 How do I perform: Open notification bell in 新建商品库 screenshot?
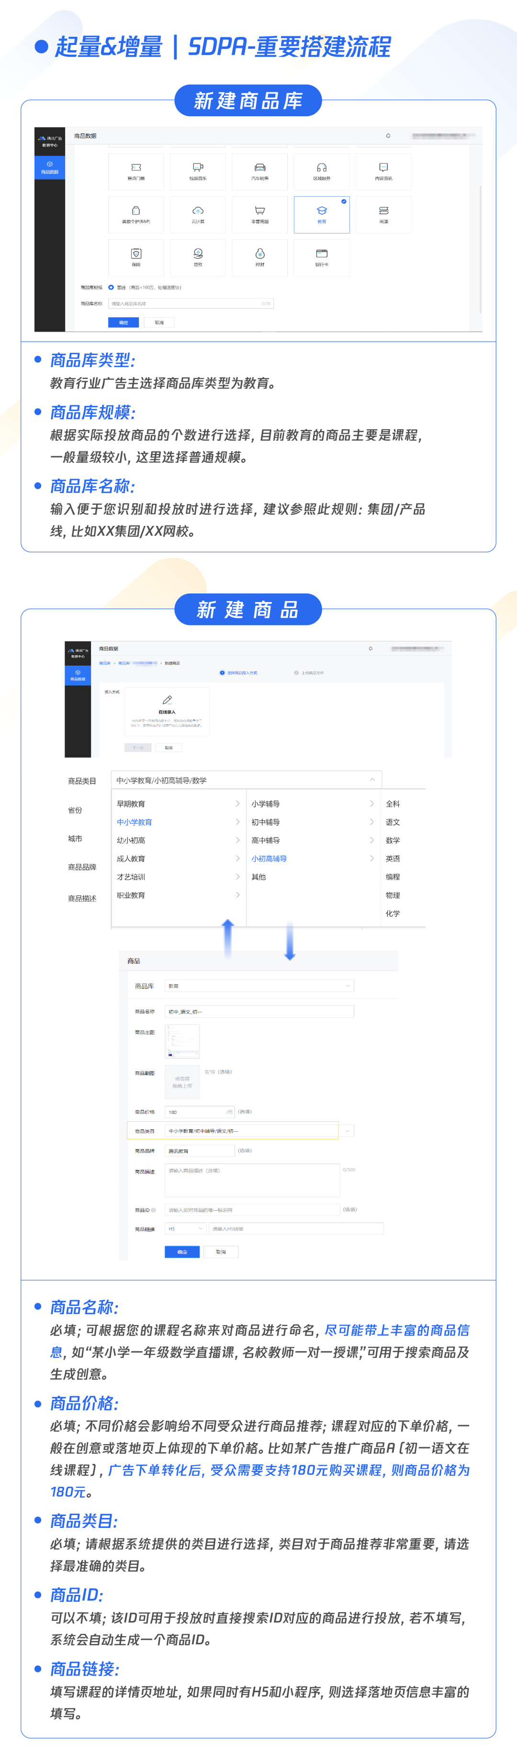pos(388,136)
